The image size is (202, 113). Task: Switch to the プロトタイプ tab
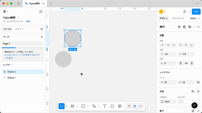178,19
